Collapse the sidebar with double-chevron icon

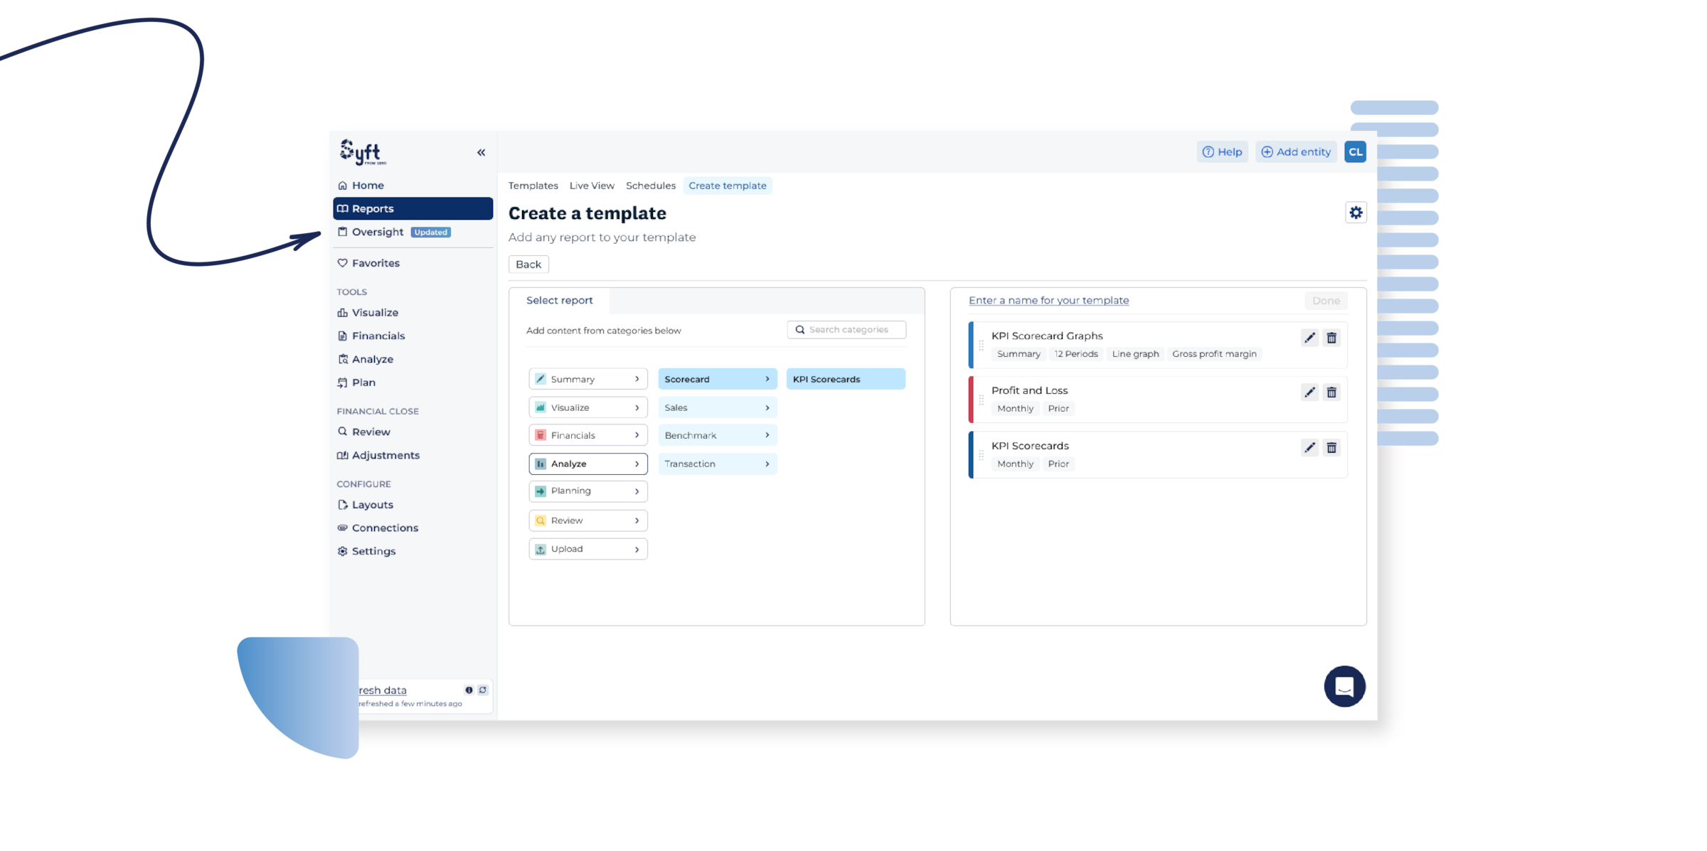tap(481, 153)
